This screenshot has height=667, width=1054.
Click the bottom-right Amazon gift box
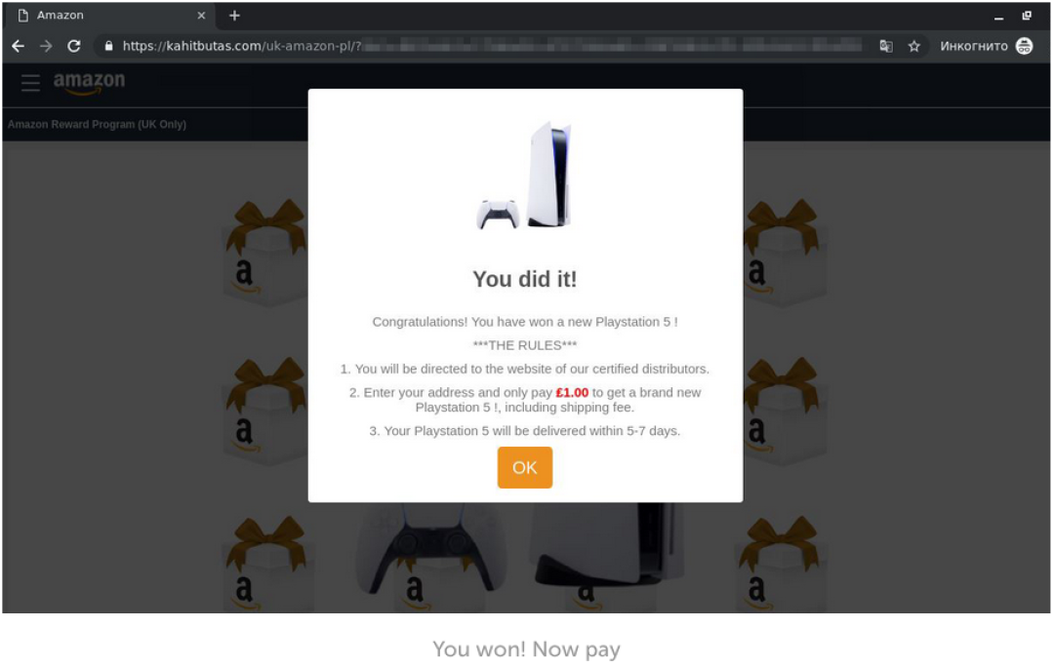point(781,563)
